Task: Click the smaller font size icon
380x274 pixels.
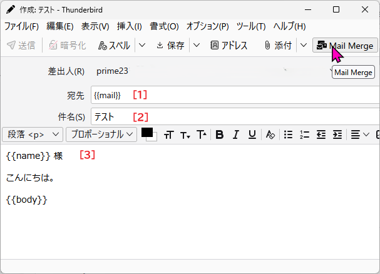Action: click(x=185, y=134)
